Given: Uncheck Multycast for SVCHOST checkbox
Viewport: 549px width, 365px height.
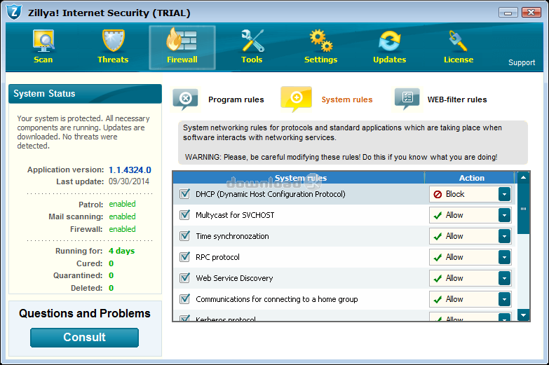Looking at the screenshot, I should point(184,215).
